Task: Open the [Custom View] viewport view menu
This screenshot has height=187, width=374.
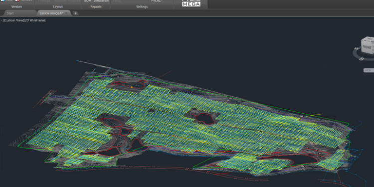Action: click(x=14, y=20)
